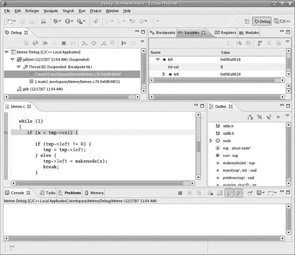Expand the nested 'left' child variable

pos(164,74)
